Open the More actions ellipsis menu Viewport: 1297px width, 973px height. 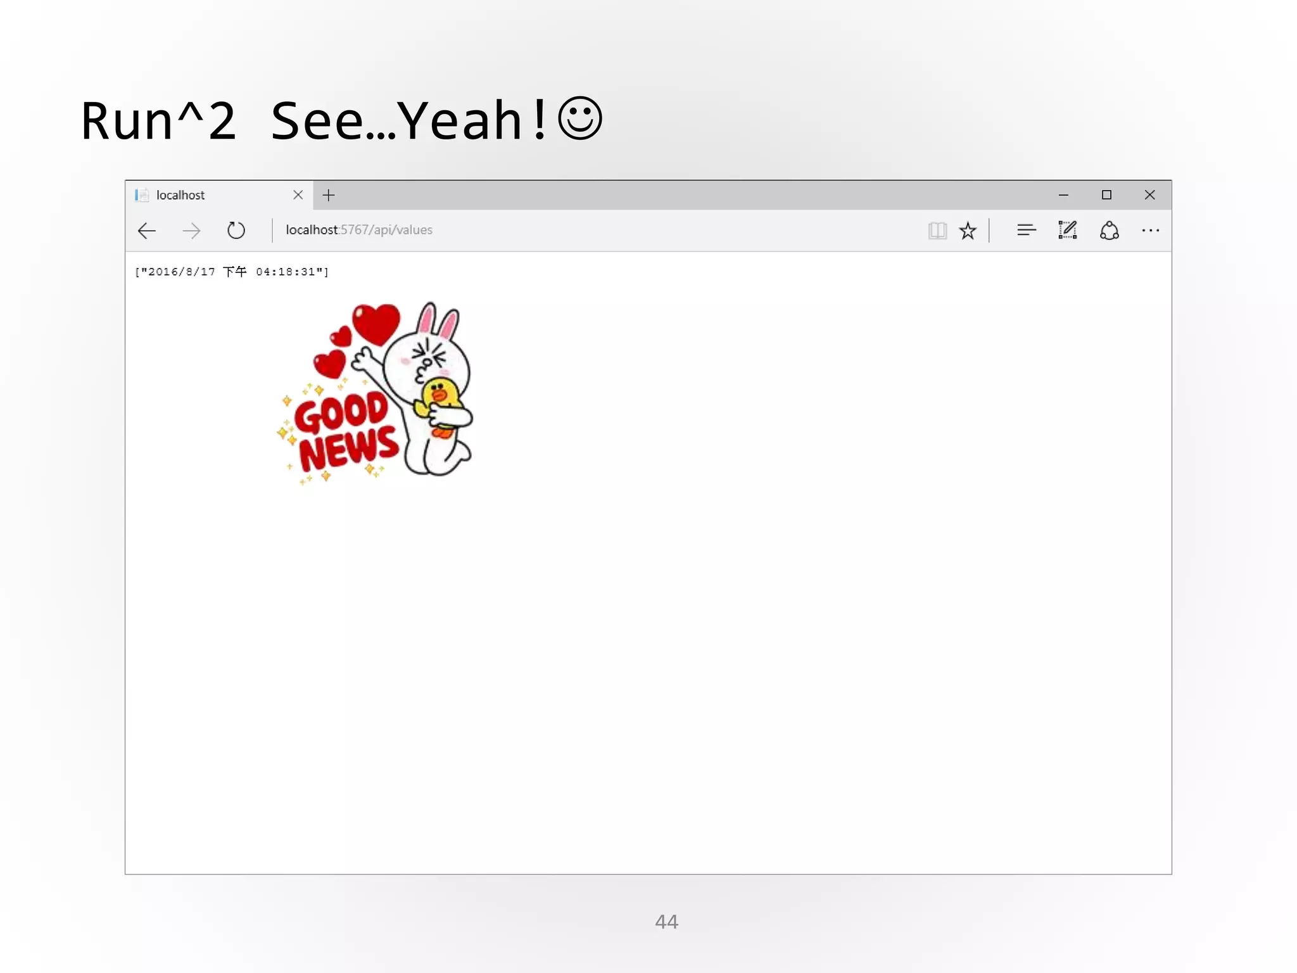(1151, 231)
